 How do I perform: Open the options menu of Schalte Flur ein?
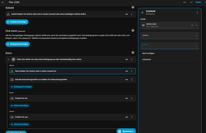click(132, 98)
